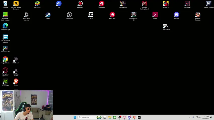This screenshot has height=120, width=214.
Task: Select Dead By Daylight icon
Action: (208, 4)
